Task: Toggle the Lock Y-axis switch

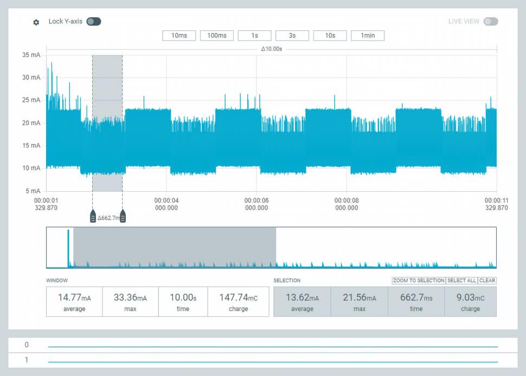Action: [93, 22]
